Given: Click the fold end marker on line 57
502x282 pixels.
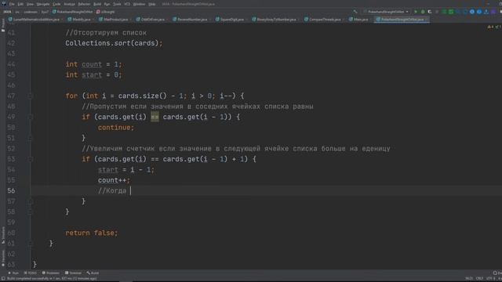Looking at the screenshot, I should [x=31, y=201].
